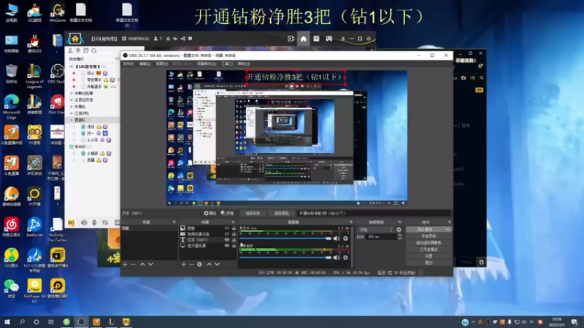Toggle visibility of 视频采集设备 source
584x328 pixels.
tap(227, 234)
